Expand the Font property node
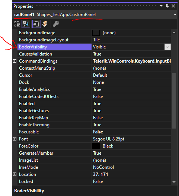Viewport: 179px width, 196px height. (x=15, y=139)
